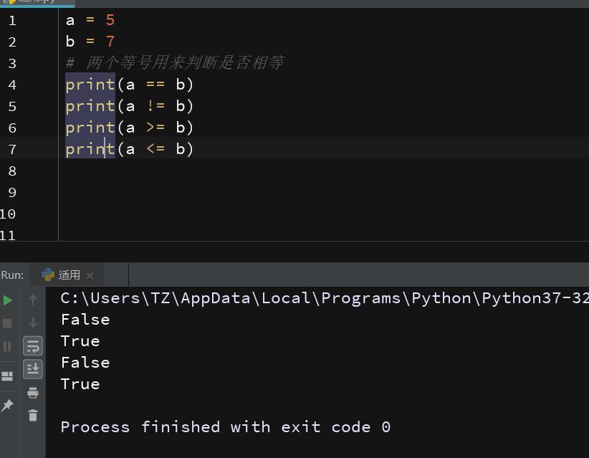This screenshot has height=458, width=589.
Task: Navigate up in console messages
Action: point(33,300)
